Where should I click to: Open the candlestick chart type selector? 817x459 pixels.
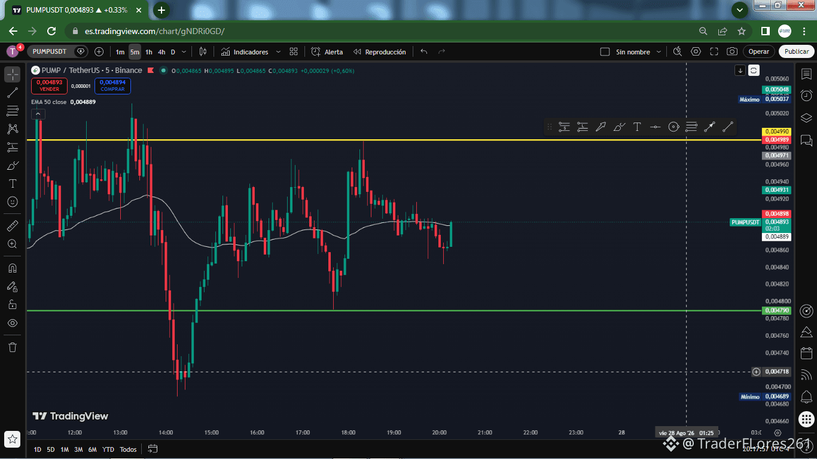pos(203,52)
